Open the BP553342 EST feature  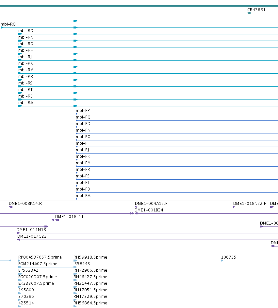pos(28,270)
